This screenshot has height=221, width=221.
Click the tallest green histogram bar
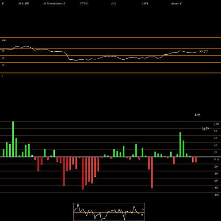[x=13, y=139]
